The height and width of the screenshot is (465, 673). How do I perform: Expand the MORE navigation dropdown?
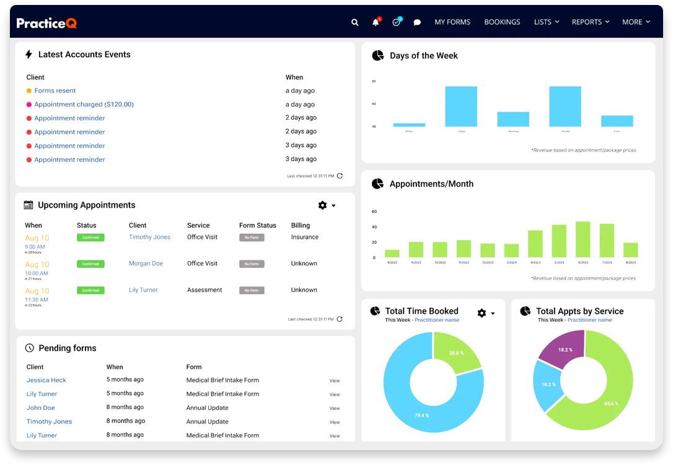pos(636,22)
